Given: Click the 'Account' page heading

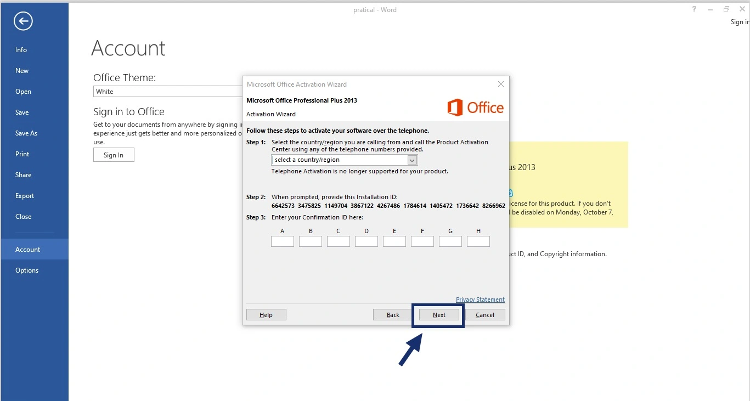Looking at the screenshot, I should coord(128,48).
